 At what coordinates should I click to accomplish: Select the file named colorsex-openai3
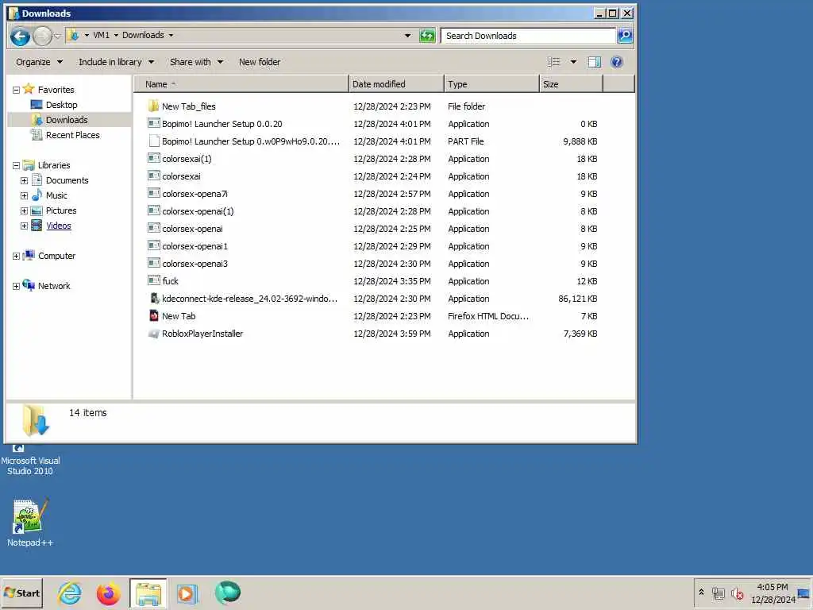point(195,264)
